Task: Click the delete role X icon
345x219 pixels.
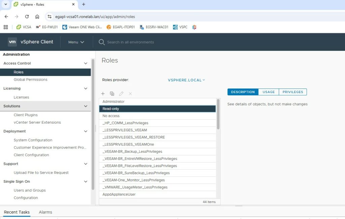Action: click(x=130, y=94)
